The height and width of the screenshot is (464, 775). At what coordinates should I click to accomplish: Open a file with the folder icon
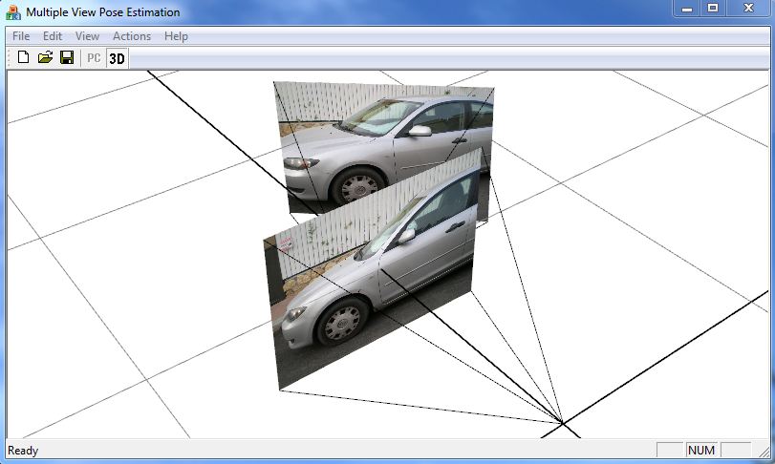pos(45,57)
